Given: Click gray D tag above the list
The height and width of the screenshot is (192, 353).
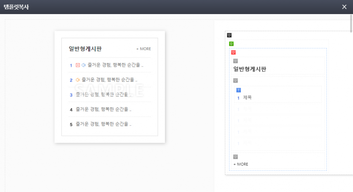Looking at the screenshot, I should click(235, 80).
